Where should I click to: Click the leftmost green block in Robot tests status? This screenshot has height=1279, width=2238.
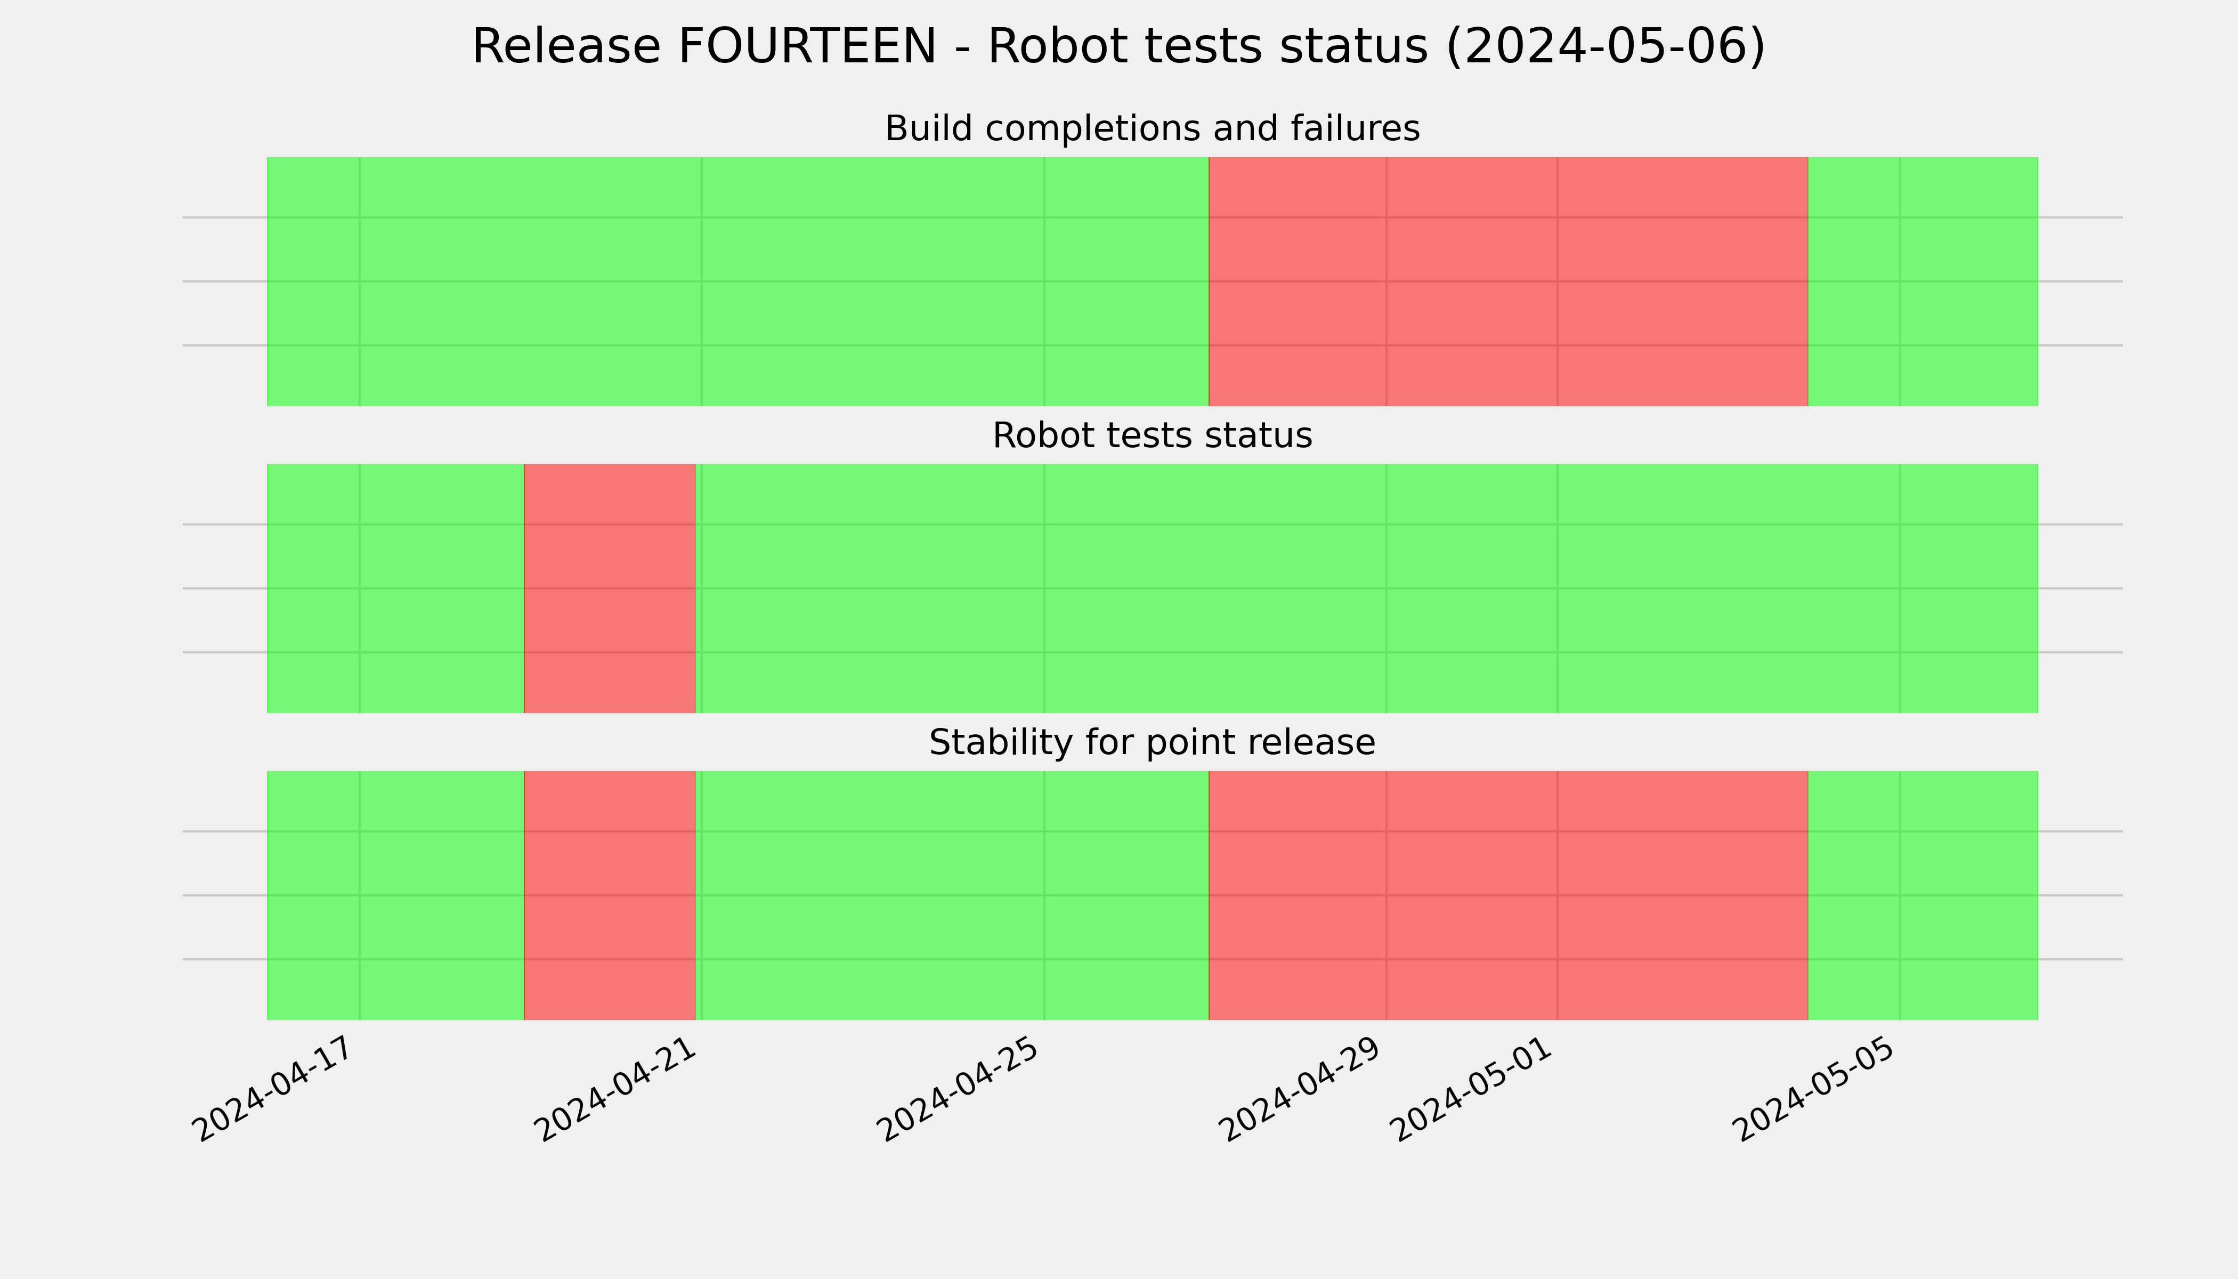coord(395,588)
